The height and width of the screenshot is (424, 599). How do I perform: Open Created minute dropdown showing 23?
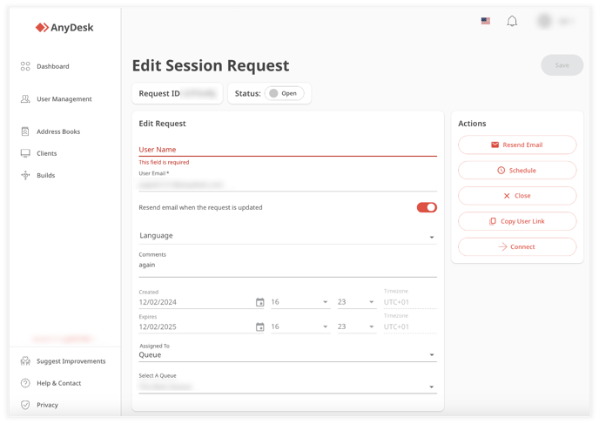(356, 302)
